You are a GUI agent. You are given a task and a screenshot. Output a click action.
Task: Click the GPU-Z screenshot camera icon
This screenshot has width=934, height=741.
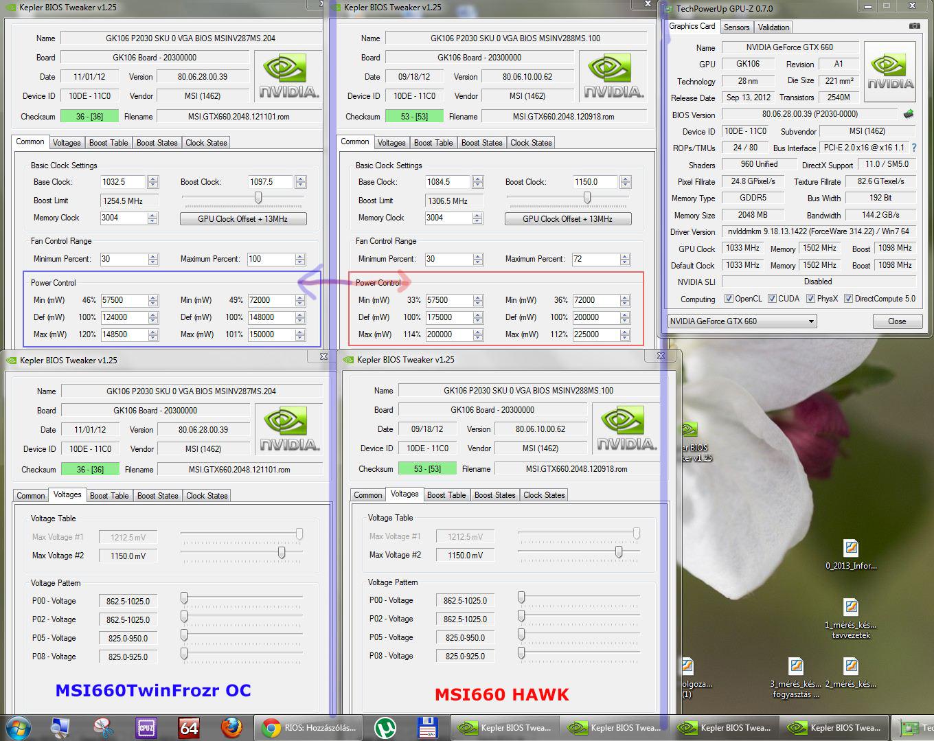coord(914,26)
